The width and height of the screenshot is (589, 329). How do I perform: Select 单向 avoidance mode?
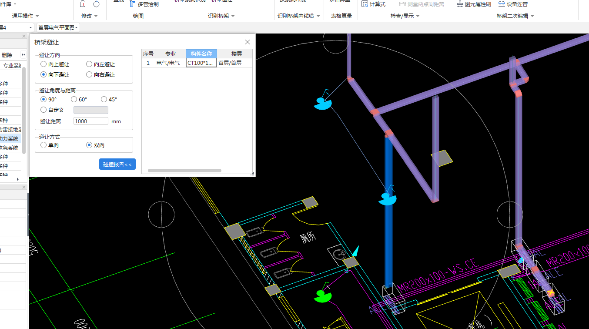(x=50, y=145)
